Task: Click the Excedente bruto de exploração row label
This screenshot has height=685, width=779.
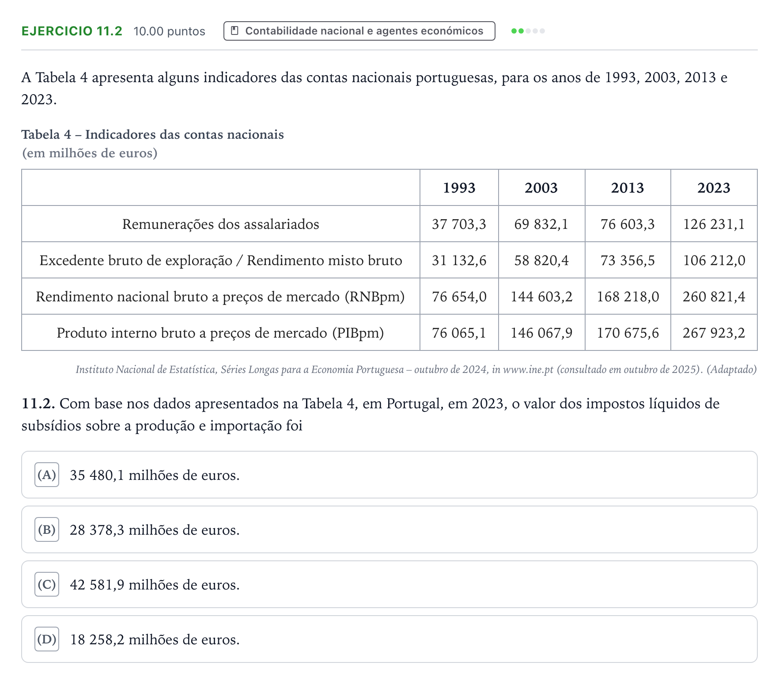Action: [221, 260]
